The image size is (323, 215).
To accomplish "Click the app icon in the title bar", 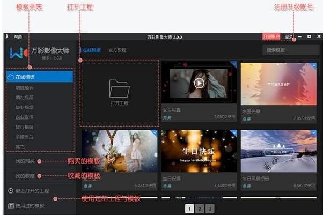I will point(7,36).
